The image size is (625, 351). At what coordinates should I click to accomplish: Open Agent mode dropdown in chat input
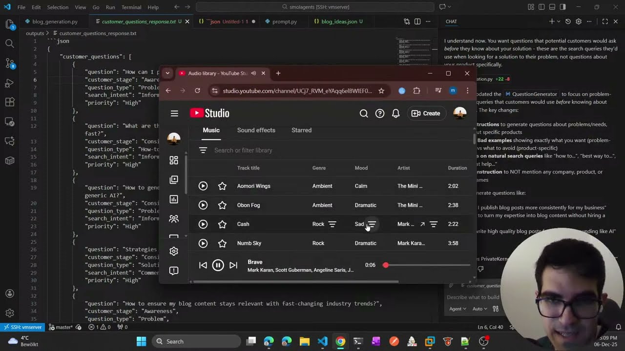pos(458,309)
